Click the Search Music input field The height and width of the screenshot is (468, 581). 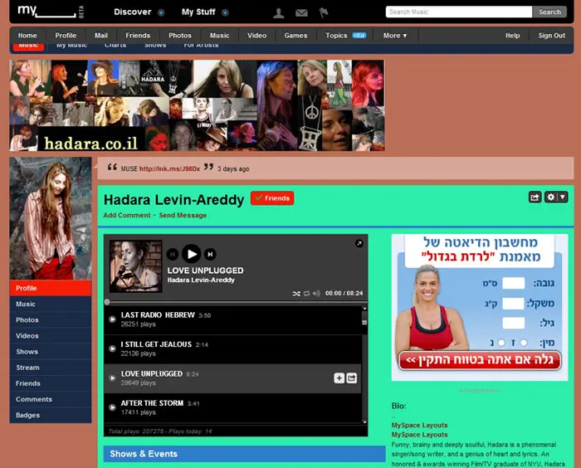click(x=459, y=12)
